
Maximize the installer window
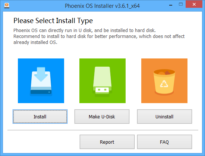pos(181,4)
